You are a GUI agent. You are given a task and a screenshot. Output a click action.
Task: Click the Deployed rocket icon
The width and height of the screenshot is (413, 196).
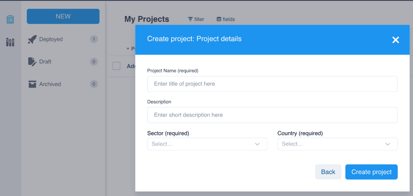point(32,39)
